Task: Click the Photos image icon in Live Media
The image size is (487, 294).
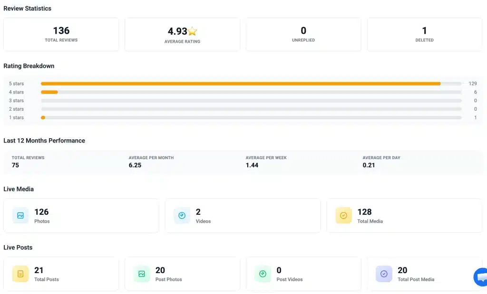Action: 20,216
